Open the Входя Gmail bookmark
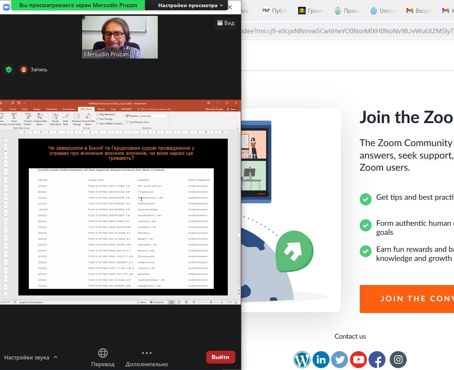This screenshot has width=454, height=370. click(x=418, y=11)
